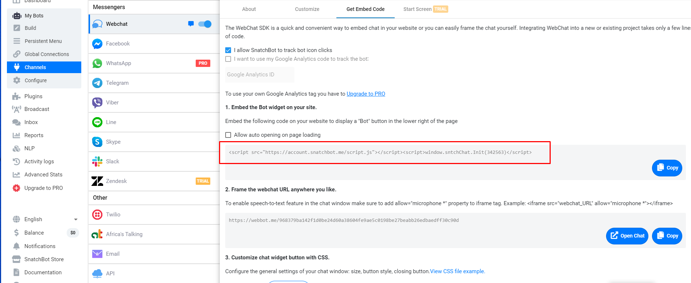Focus the Google Analytics ID field
Viewport: 691px width, 283px height.
coord(260,75)
